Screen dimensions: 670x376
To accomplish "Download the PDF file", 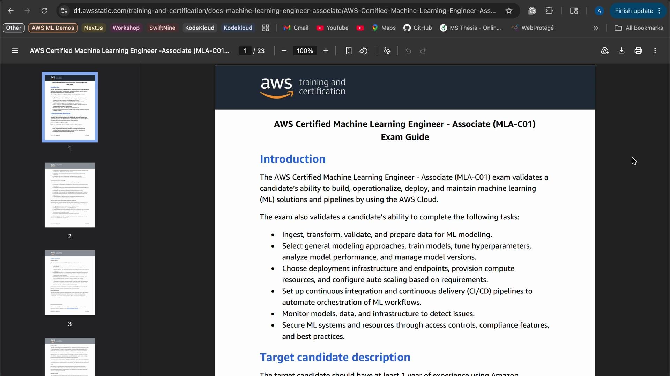I will (x=621, y=51).
